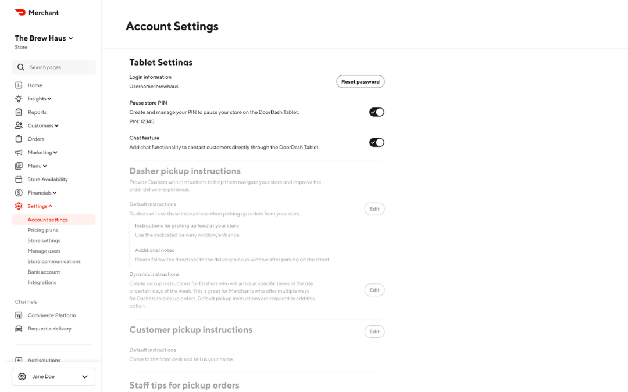Image resolution: width=628 pixels, height=392 pixels.
Task: Open the Jane Doe account menu
Action: click(53, 376)
